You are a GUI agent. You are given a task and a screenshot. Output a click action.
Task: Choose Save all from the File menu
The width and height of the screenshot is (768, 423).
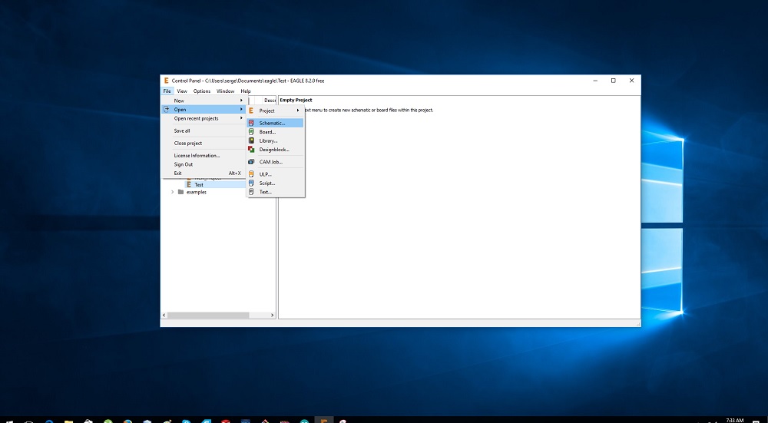coord(204,131)
